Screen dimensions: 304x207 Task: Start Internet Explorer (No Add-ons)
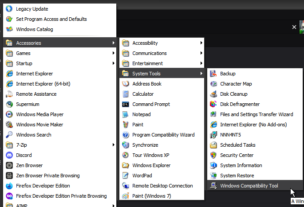coord(255,125)
